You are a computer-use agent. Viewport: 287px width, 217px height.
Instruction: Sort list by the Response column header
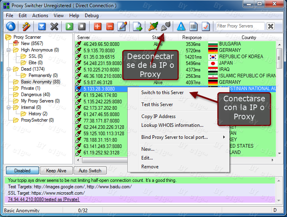[191, 37]
